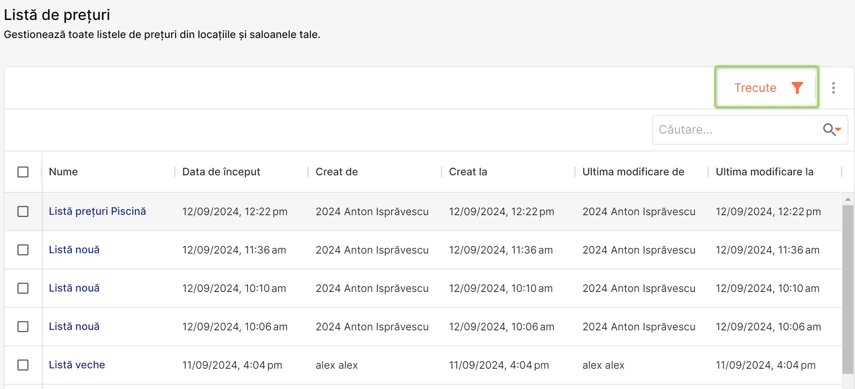The image size is (855, 389).
Task: Toggle the select-all header checkbox
Action: click(23, 172)
